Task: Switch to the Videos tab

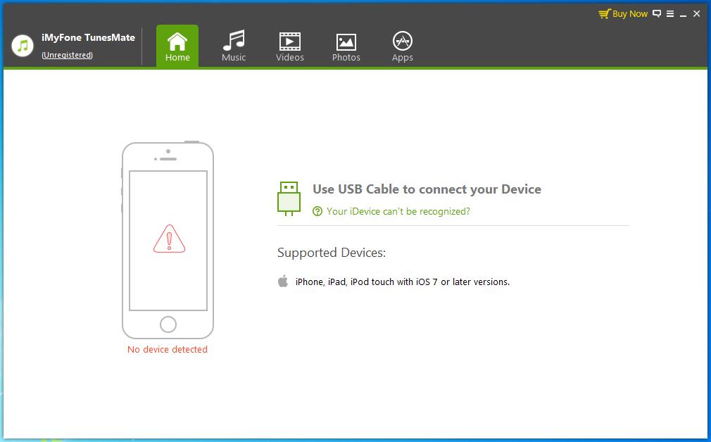Action: [290, 46]
